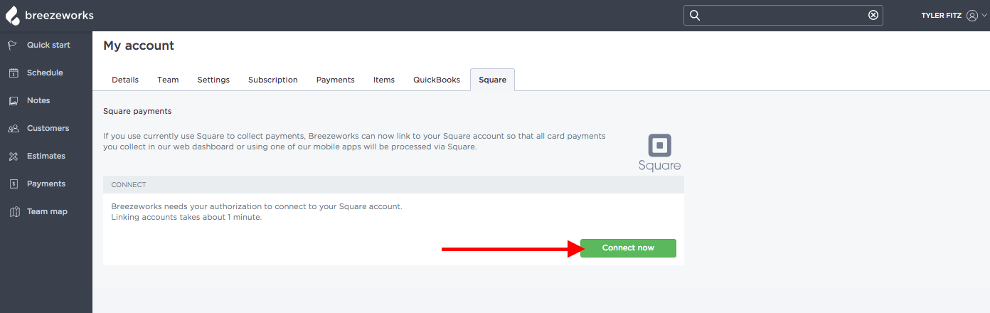This screenshot has width=990, height=313.
Task: Select the Schedule calendar icon
Action: click(x=13, y=73)
